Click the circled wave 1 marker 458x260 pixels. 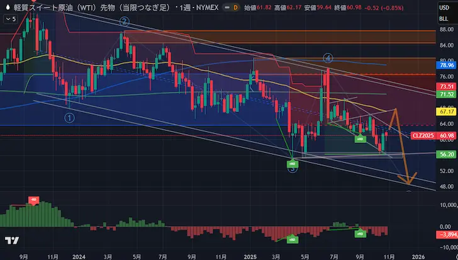pos(69,117)
